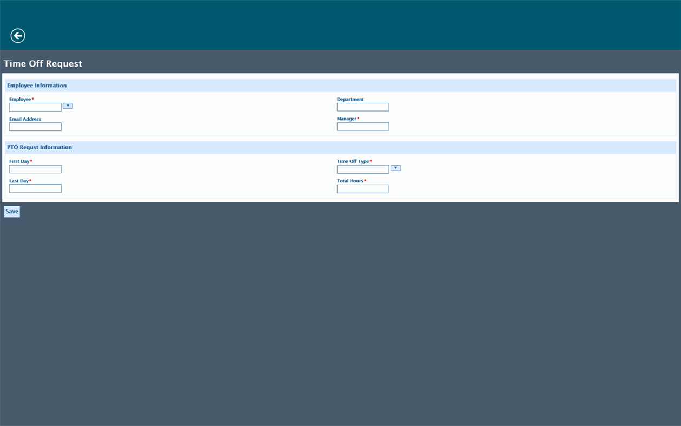The height and width of the screenshot is (426, 681).
Task: Select the Department field
Action: pyautogui.click(x=362, y=107)
